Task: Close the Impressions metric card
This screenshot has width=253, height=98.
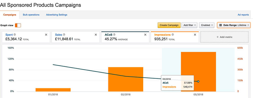Action: point(195,35)
